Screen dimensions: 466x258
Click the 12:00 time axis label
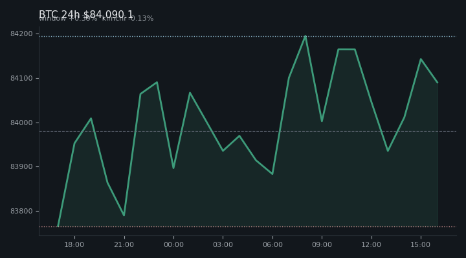(x=372, y=244)
